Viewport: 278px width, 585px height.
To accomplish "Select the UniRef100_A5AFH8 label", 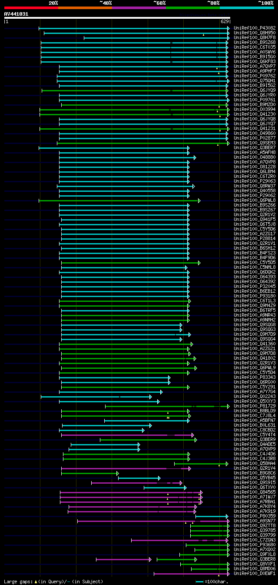I will pyautogui.click(x=254, y=152).
